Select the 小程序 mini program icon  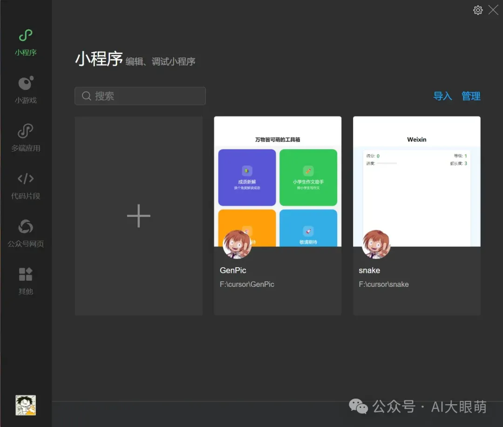point(26,35)
